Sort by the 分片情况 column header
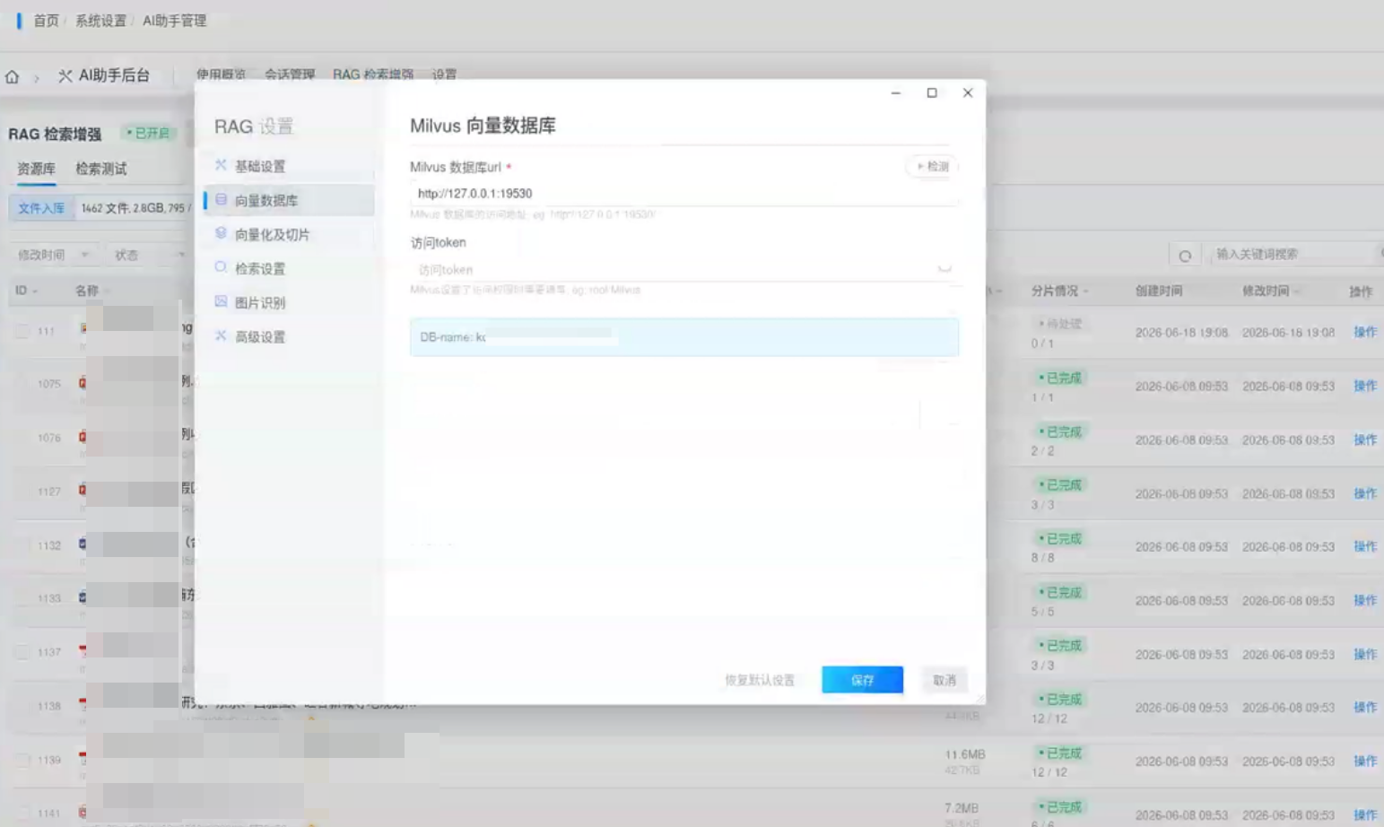 pyautogui.click(x=1059, y=291)
